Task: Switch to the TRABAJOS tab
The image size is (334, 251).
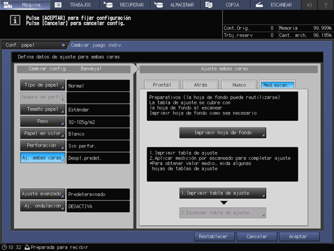Action: [75, 5]
